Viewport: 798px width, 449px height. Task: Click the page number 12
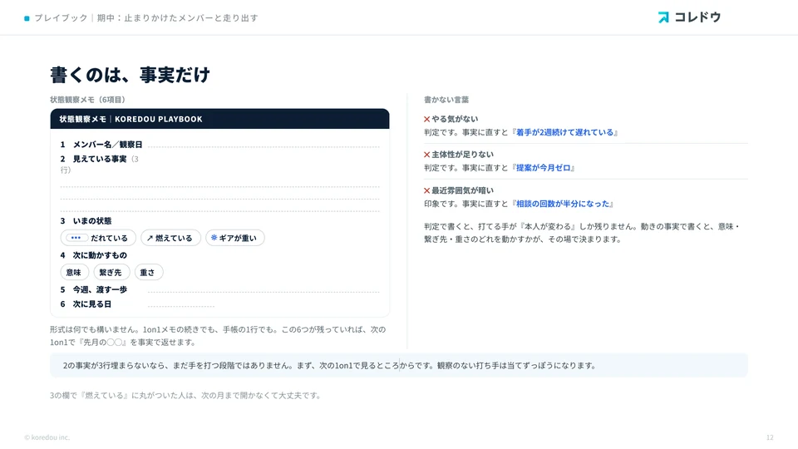[x=770, y=437]
